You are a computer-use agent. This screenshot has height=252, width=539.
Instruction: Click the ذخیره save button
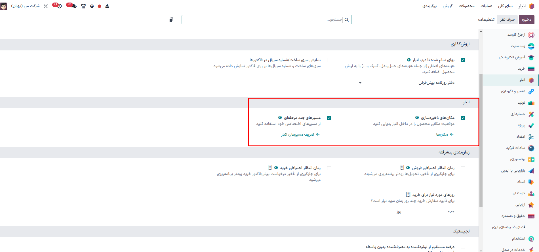[527, 20]
